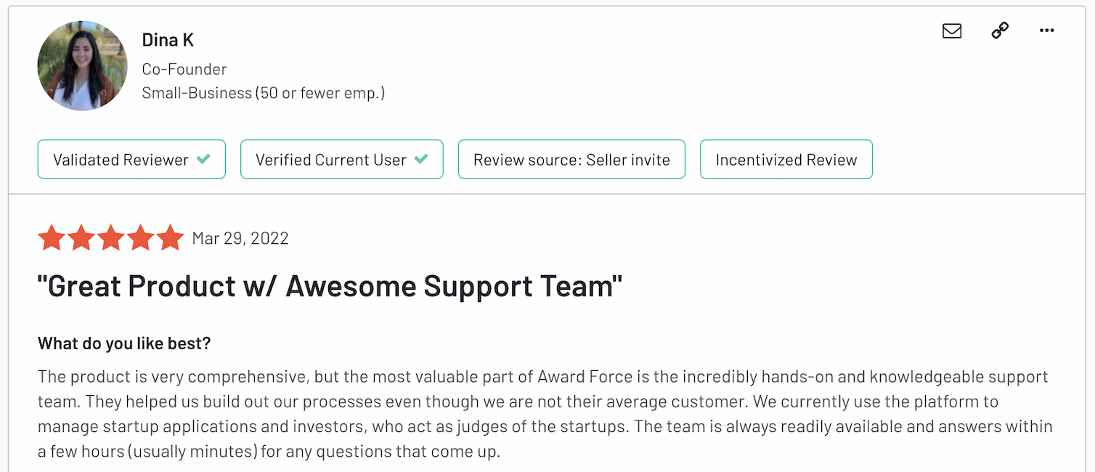Viewport: 1095px width, 472px height.
Task: Click the Co-Founder job title text
Action: (184, 69)
